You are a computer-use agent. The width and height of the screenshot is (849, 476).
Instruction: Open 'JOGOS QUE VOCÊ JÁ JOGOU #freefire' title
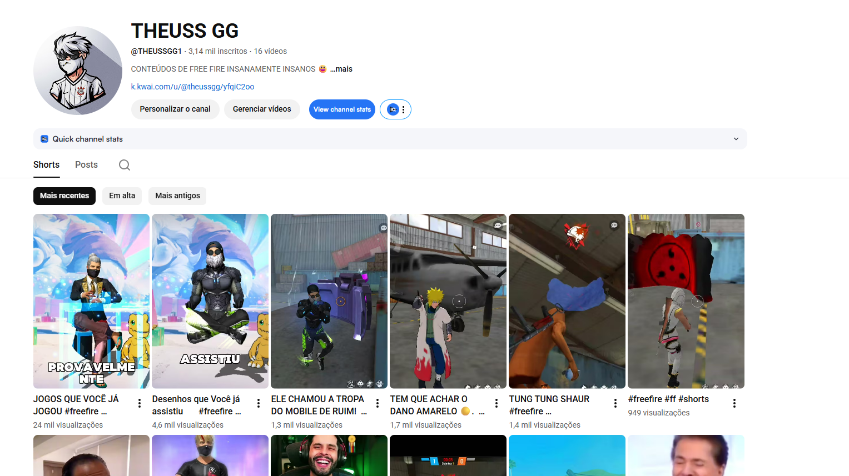coord(76,405)
